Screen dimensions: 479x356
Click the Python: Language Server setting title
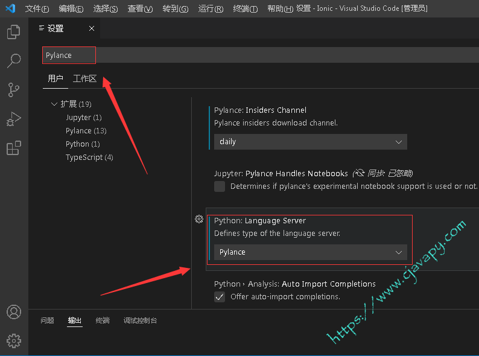tap(260, 221)
